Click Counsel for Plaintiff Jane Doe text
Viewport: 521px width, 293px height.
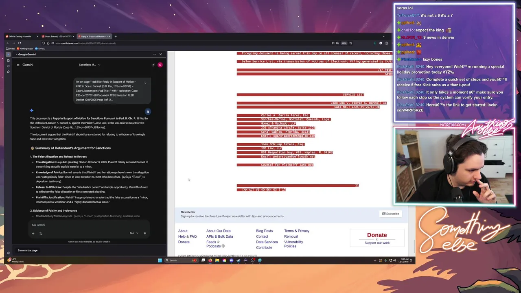coord(287,165)
